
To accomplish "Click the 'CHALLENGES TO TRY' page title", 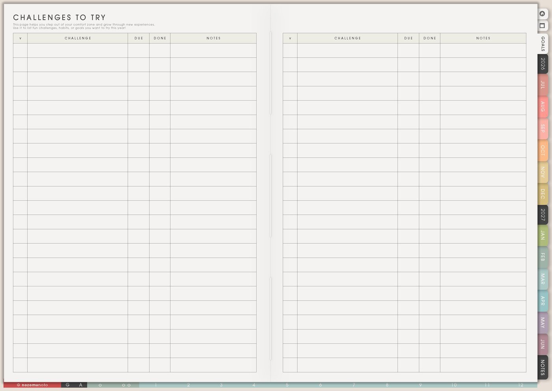I will (x=60, y=17).
